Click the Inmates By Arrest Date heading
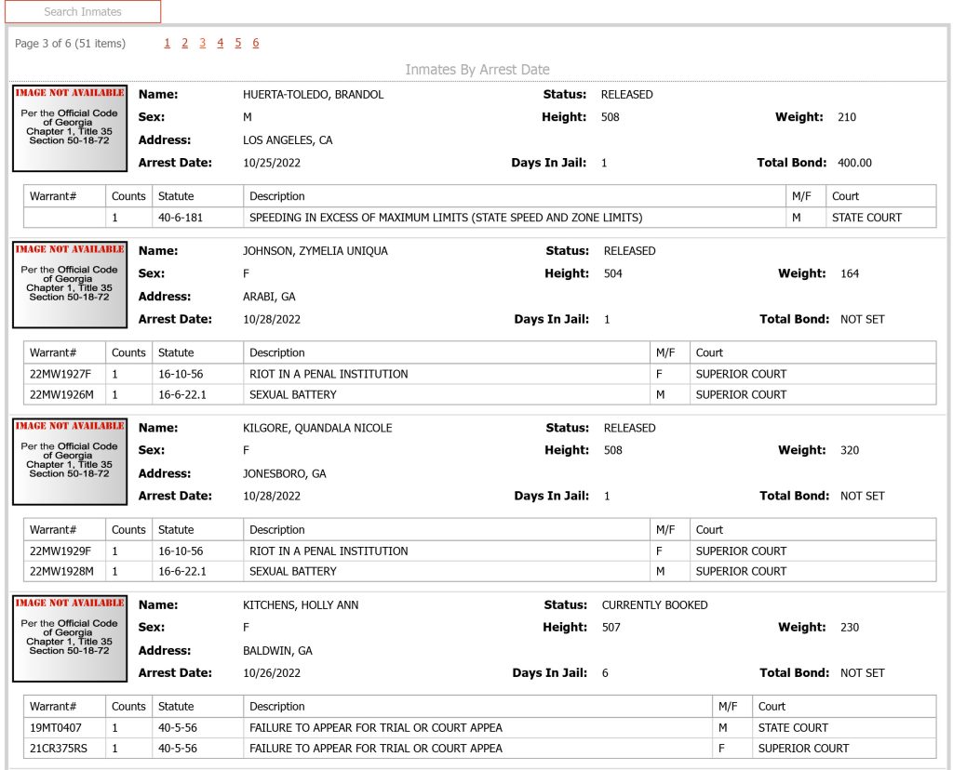This screenshot has height=770, width=953. [x=477, y=70]
